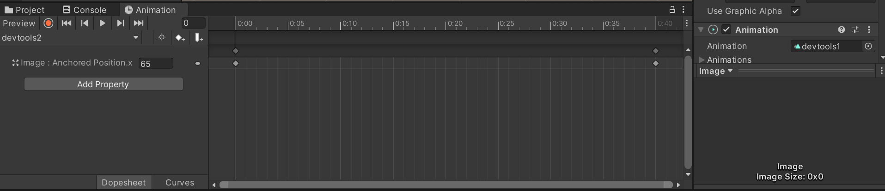Collapse the Animation component foldout
885x191 pixels.
(701, 30)
